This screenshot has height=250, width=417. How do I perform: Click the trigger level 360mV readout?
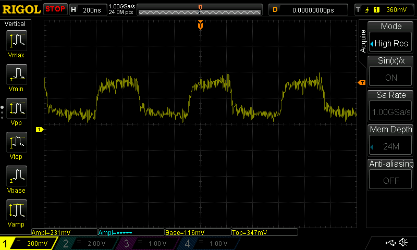[x=396, y=10]
